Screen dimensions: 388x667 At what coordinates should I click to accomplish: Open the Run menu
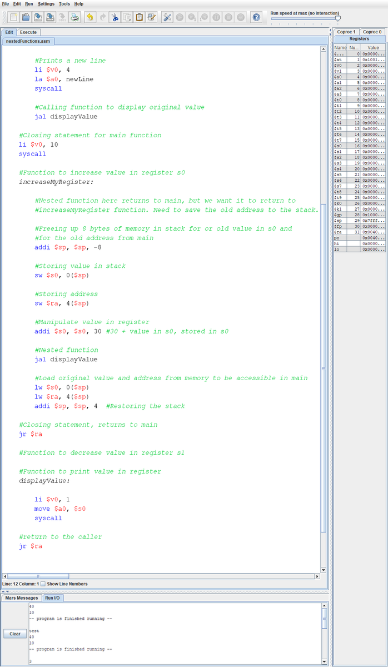tap(29, 4)
